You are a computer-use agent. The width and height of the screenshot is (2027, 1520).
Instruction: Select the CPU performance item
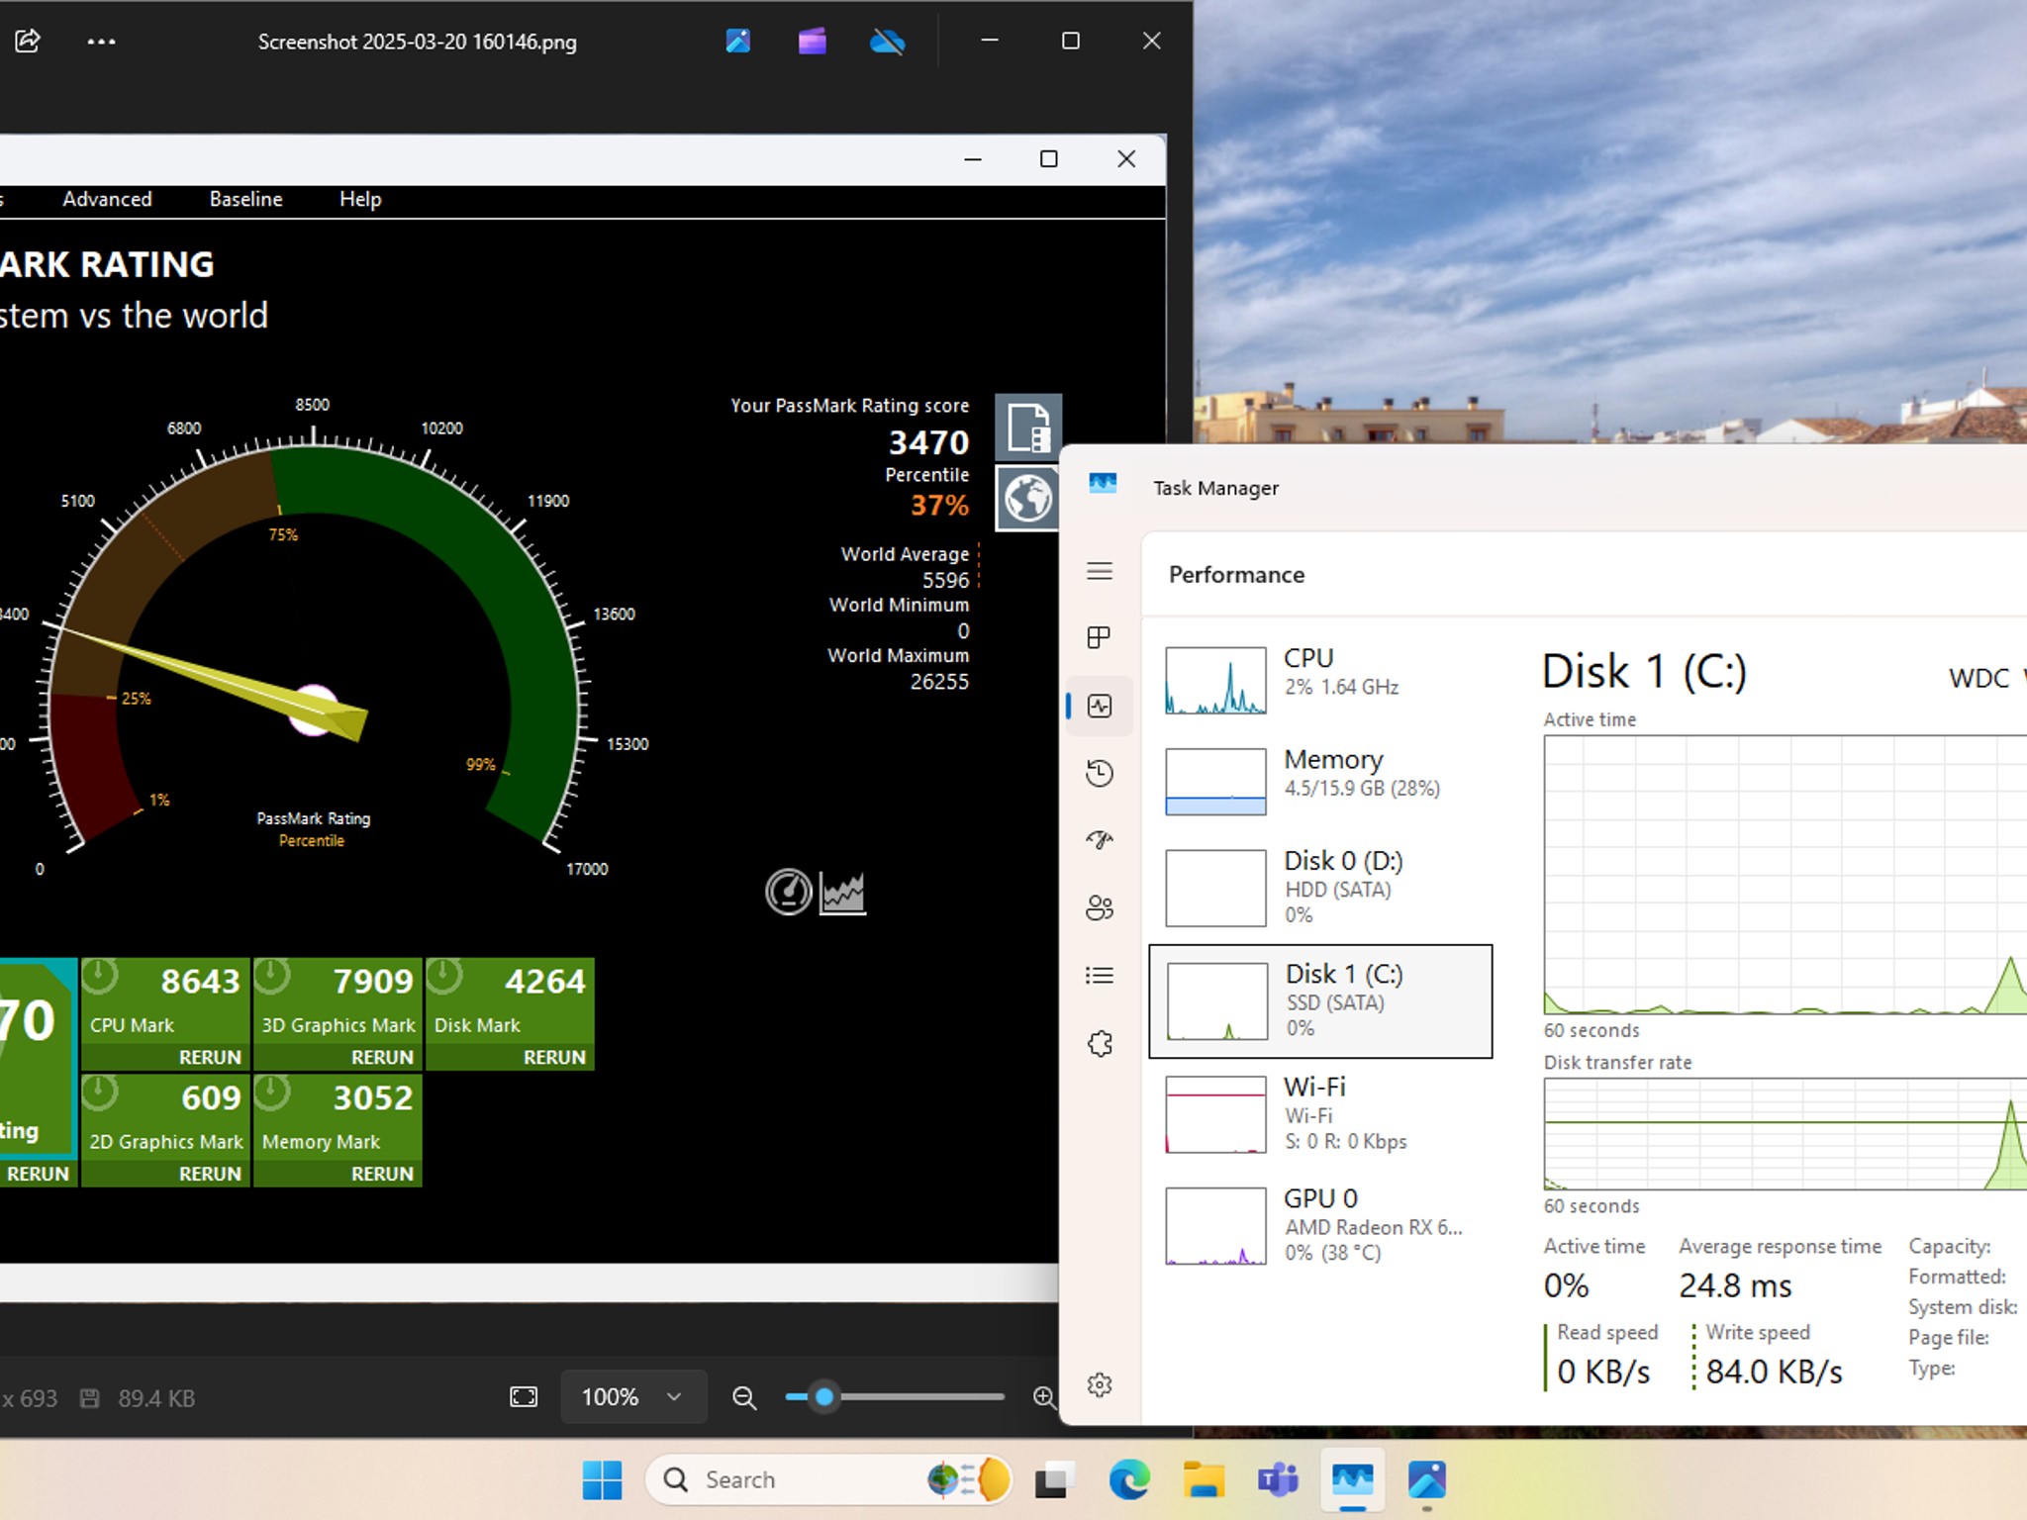click(1320, 680)
